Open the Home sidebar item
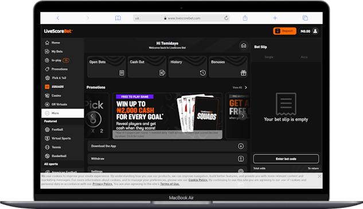This screenshot has width=363, height=209. point(63,42)
